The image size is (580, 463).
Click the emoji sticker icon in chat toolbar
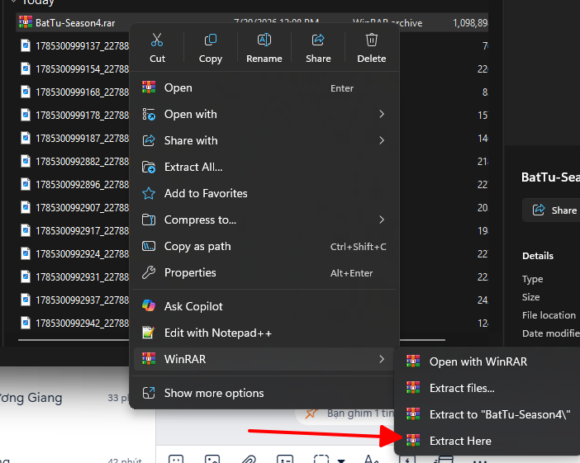tap(176, 460)
